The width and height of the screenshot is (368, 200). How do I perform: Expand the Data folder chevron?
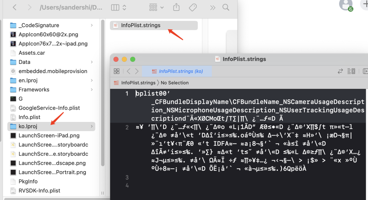92,62
